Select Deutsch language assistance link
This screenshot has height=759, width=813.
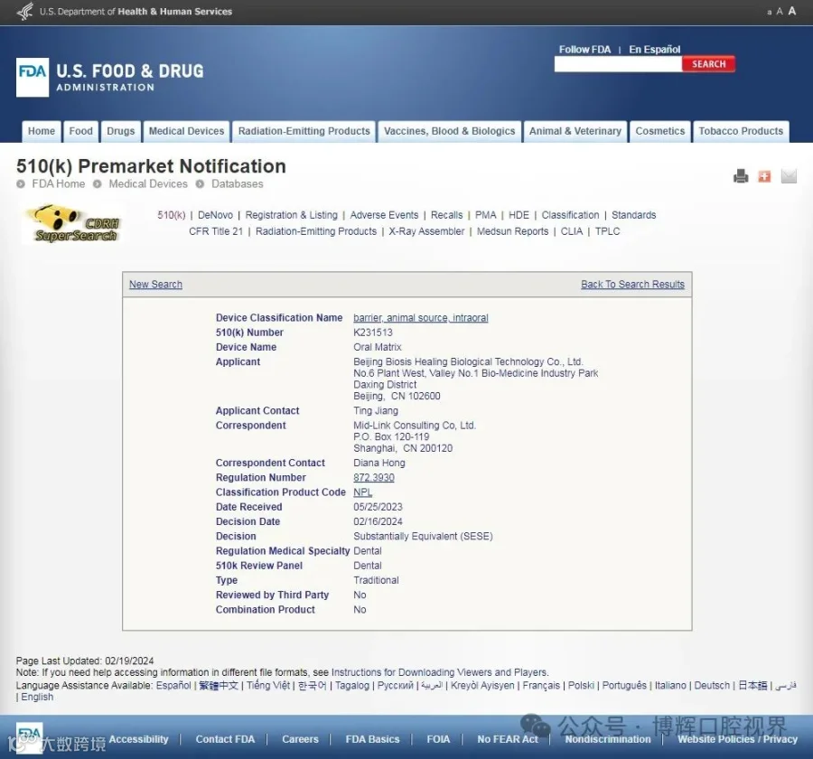click(712, 685)
